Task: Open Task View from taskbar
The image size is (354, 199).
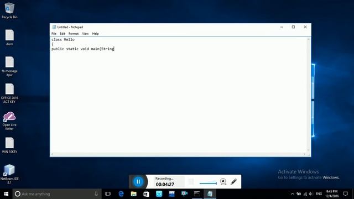Action: coord(108,194)
